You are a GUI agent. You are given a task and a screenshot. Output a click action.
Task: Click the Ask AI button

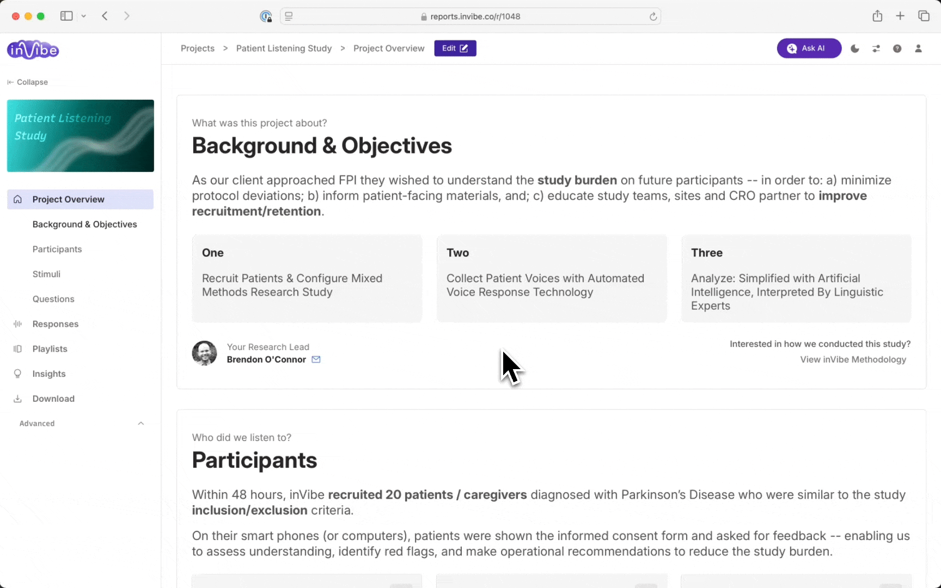coord(809,48)
